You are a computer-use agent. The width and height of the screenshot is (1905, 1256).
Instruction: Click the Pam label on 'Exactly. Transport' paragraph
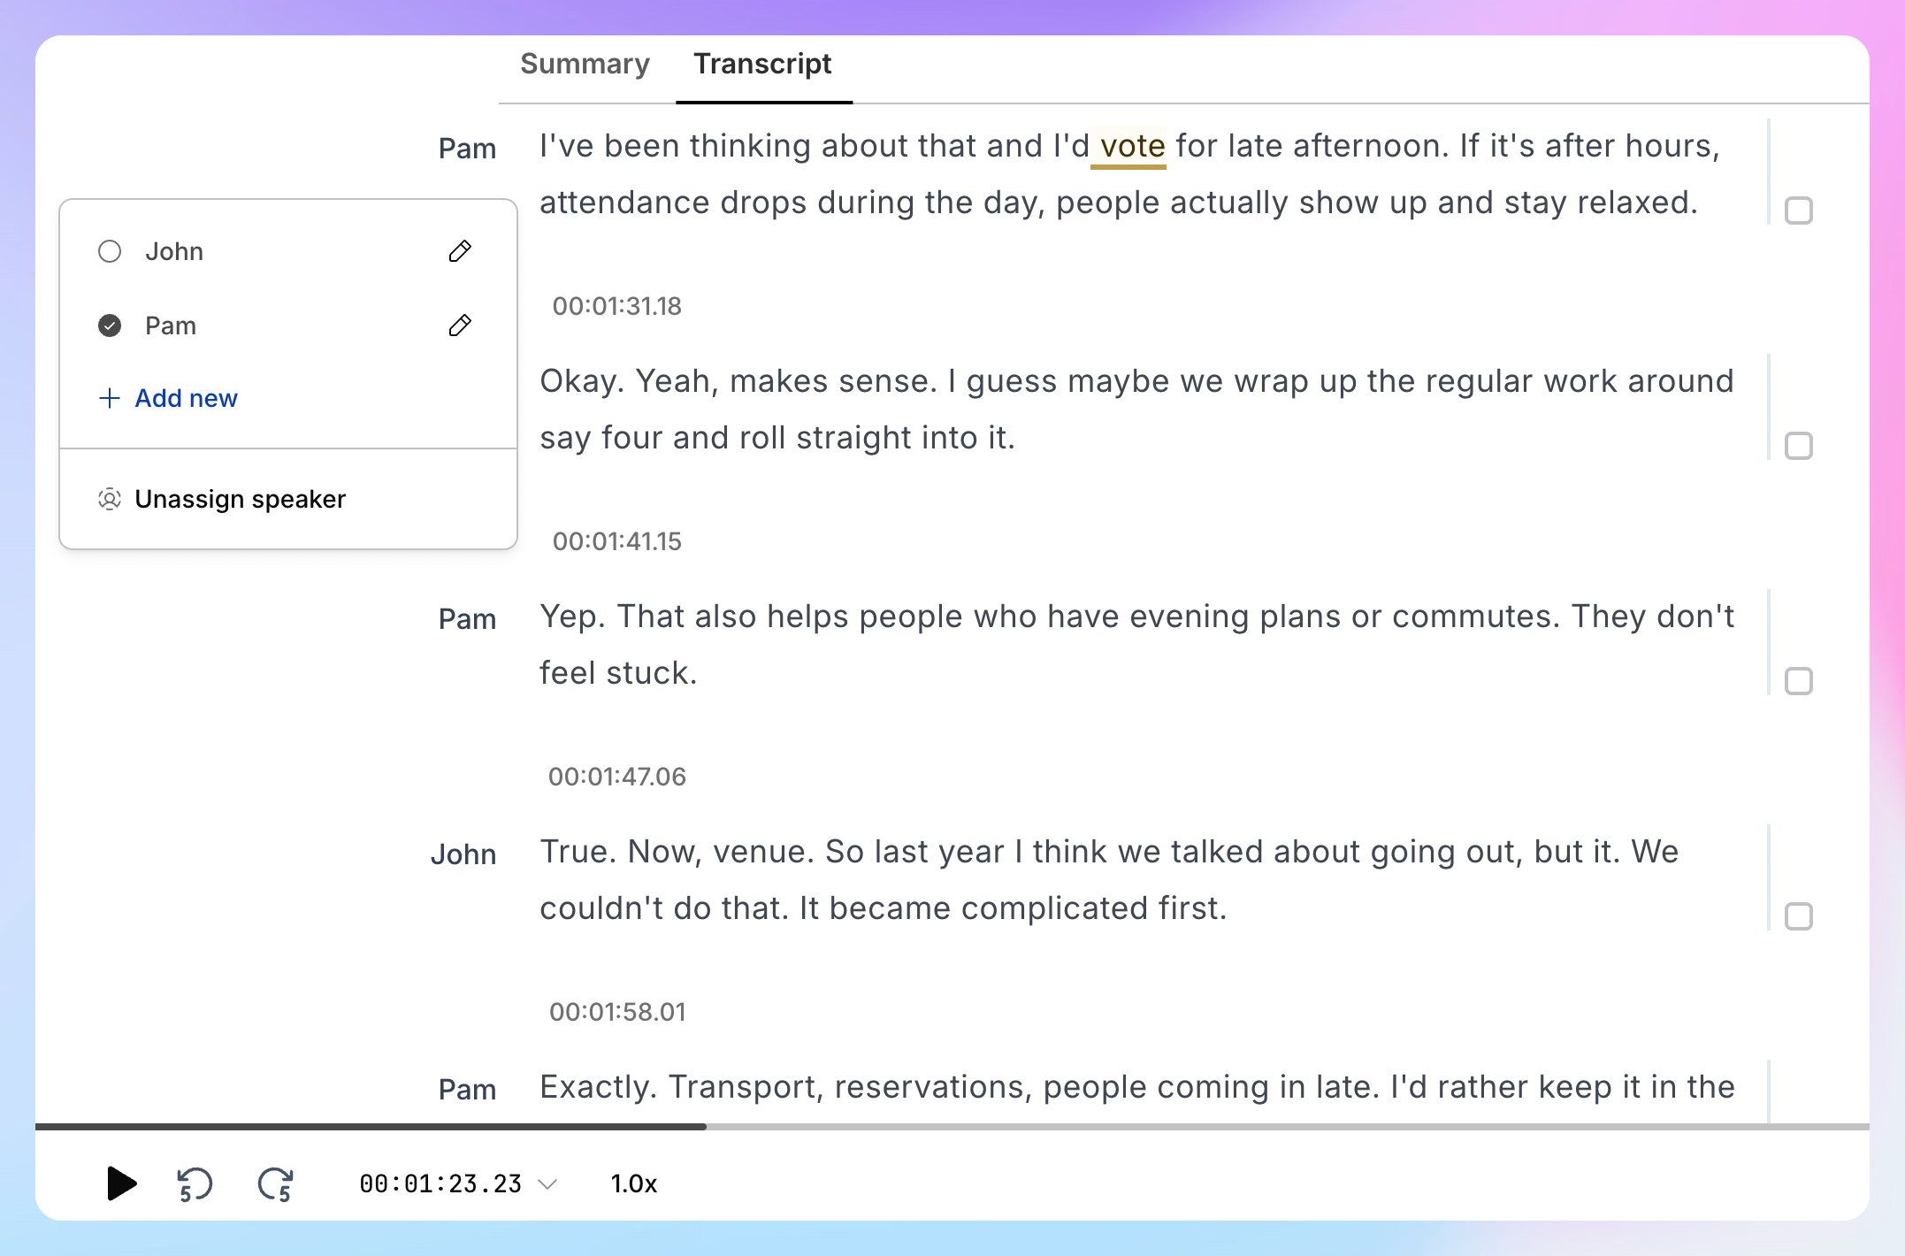[x=467, y=1089]
